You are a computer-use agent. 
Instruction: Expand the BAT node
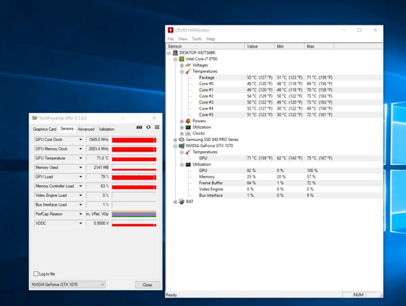175,202
